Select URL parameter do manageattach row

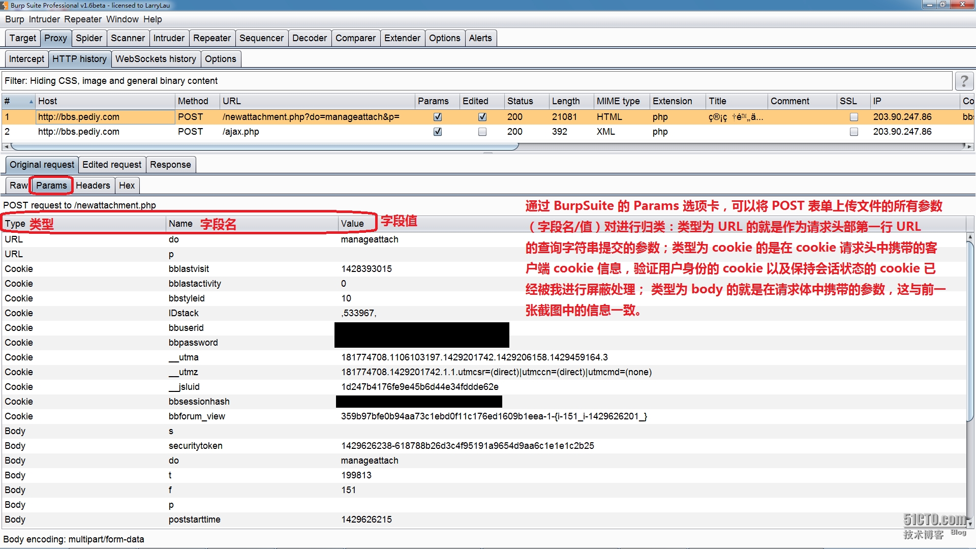pyautogui.click(x=484, y=239)
